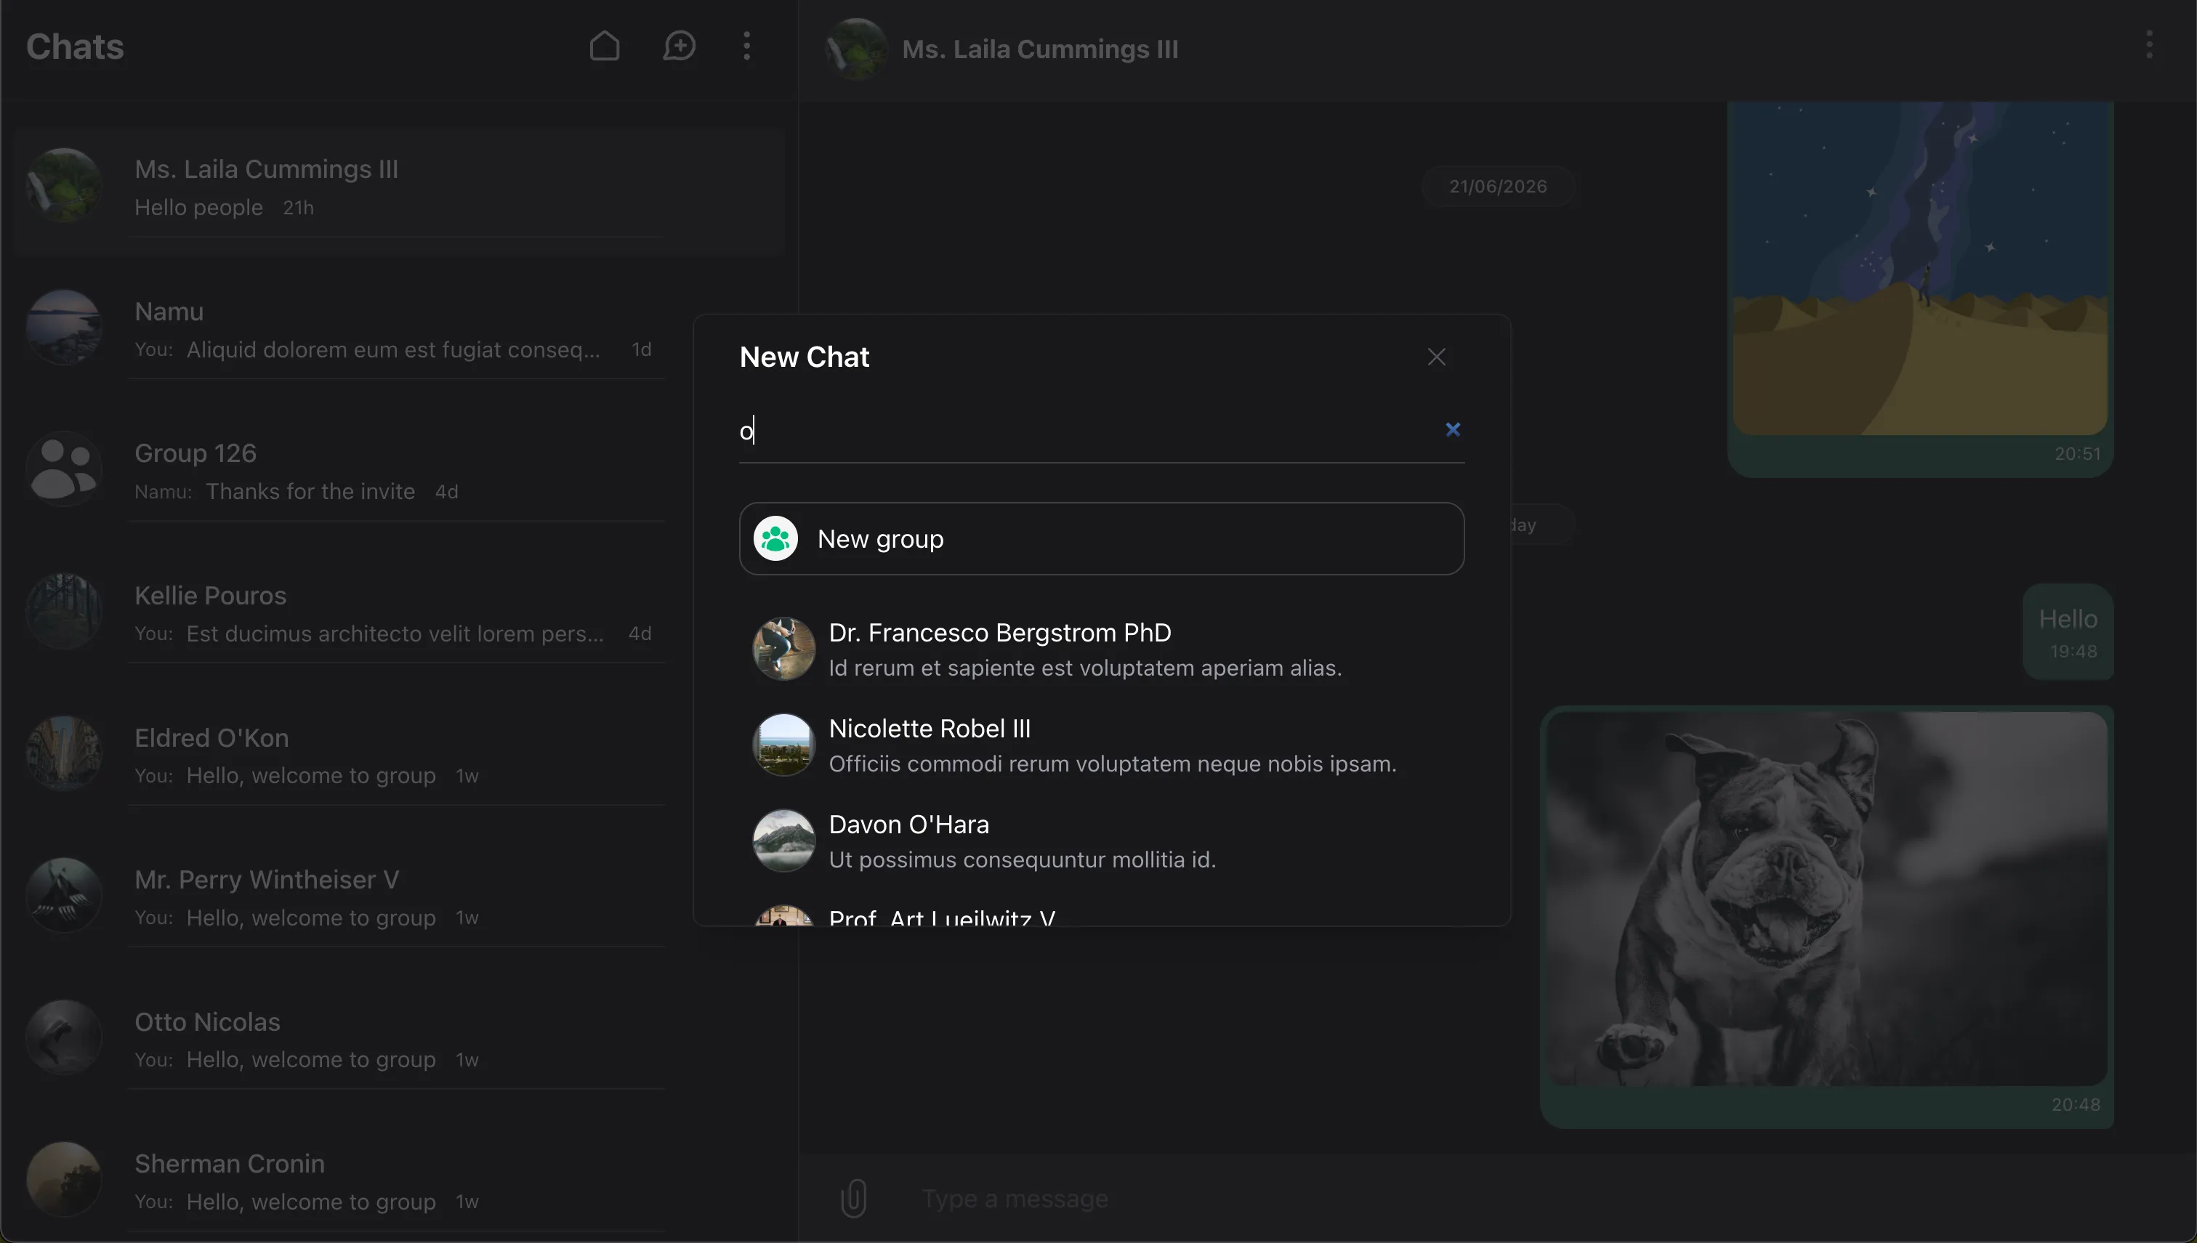Click Nicolette Robel III's avatar

[783, 745]
